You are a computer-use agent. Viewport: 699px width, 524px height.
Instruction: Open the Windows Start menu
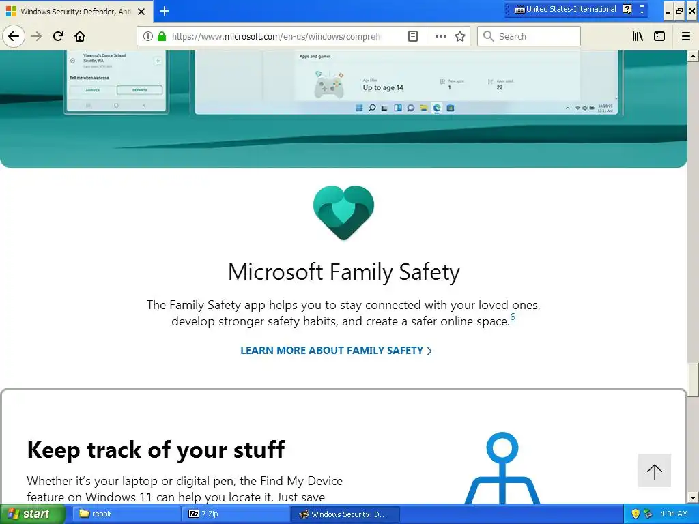[x=32, y=514]
